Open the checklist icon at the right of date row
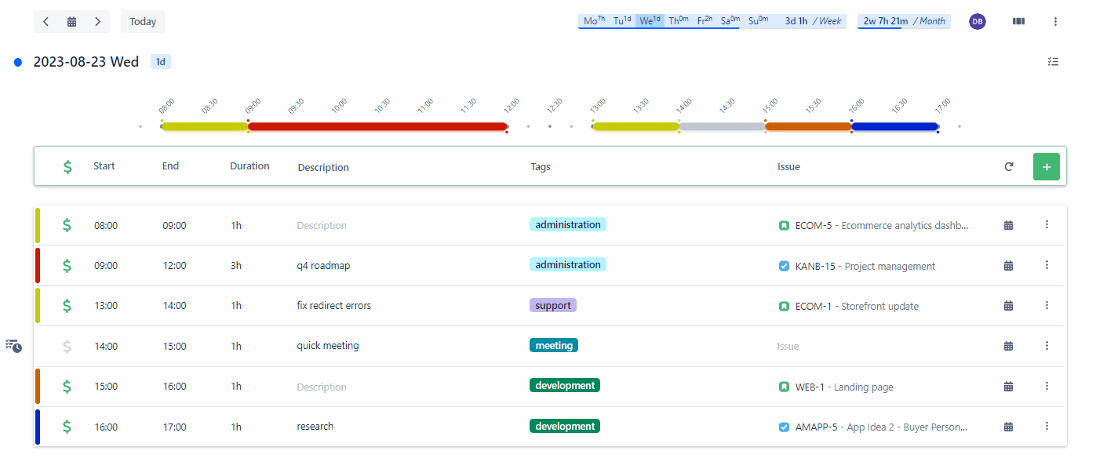The height and width of the screenshot is (469, 1096). tap(1054, 62)
